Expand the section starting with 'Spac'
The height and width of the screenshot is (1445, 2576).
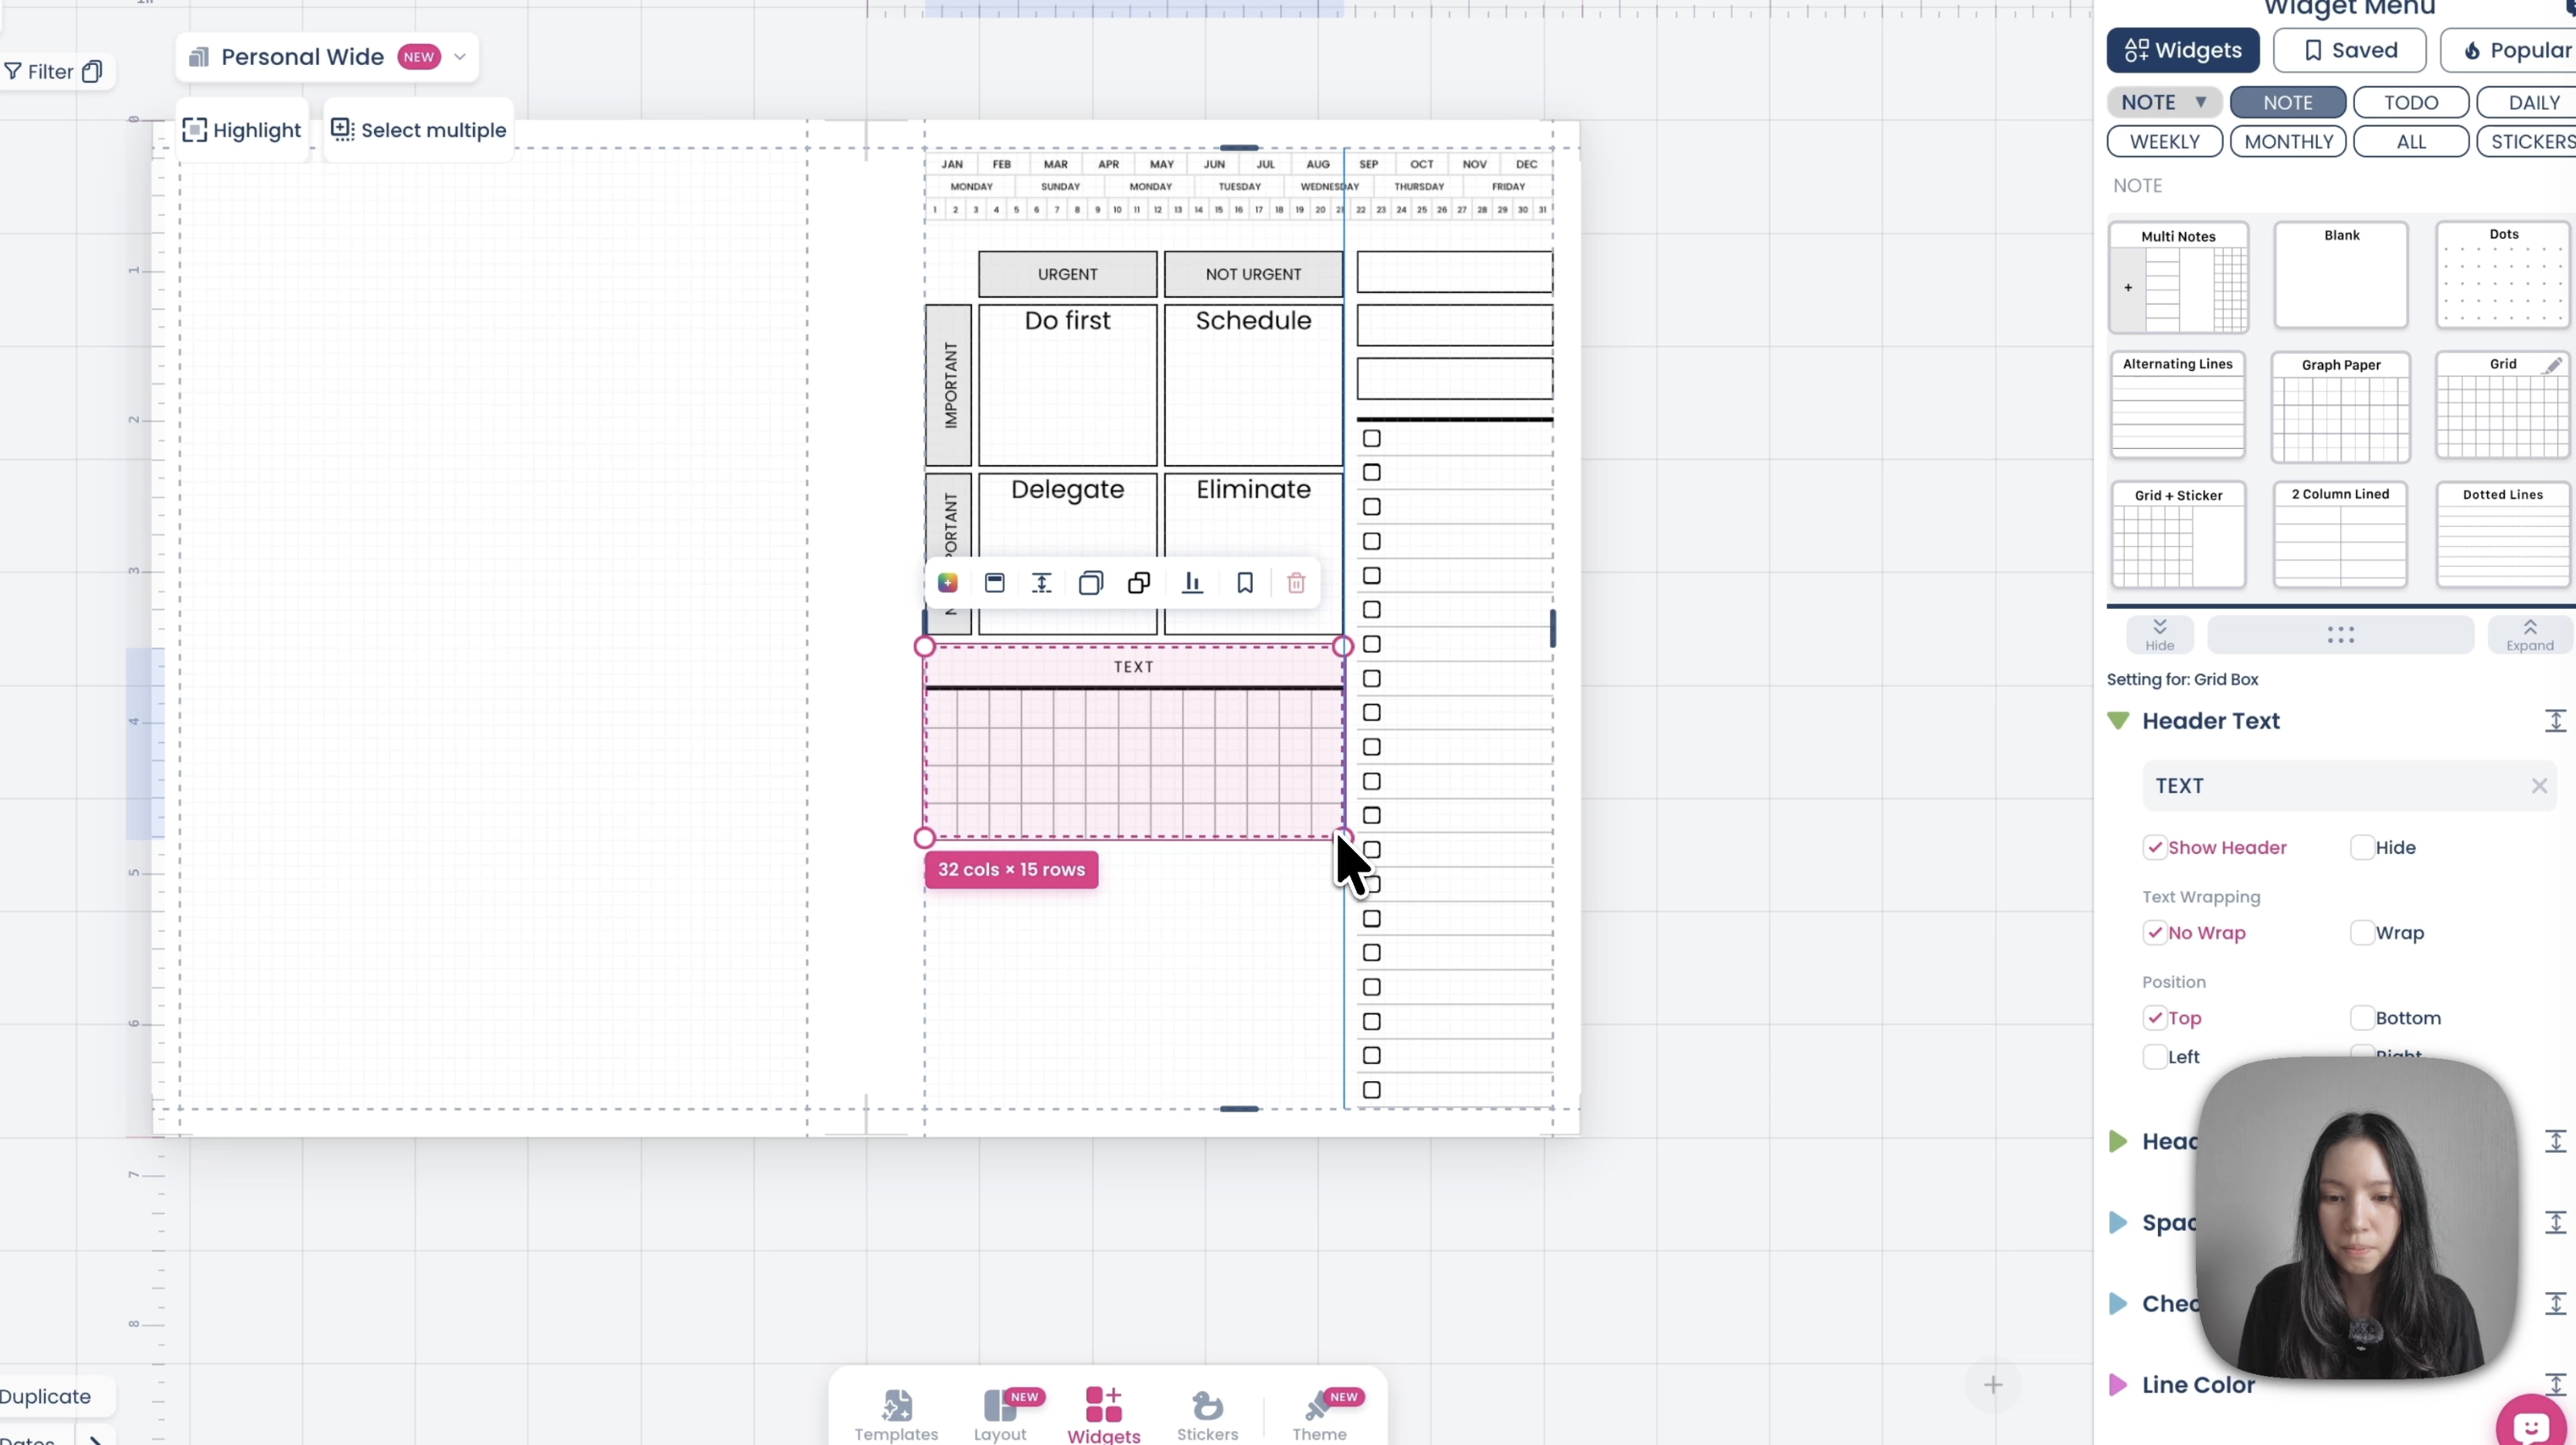[2118, 1222]
